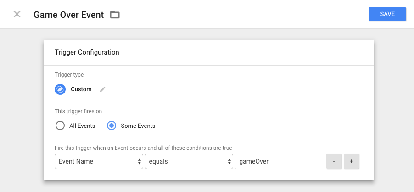
Task: Edit trigger type with the pencil icon
Action: [102, 89]
